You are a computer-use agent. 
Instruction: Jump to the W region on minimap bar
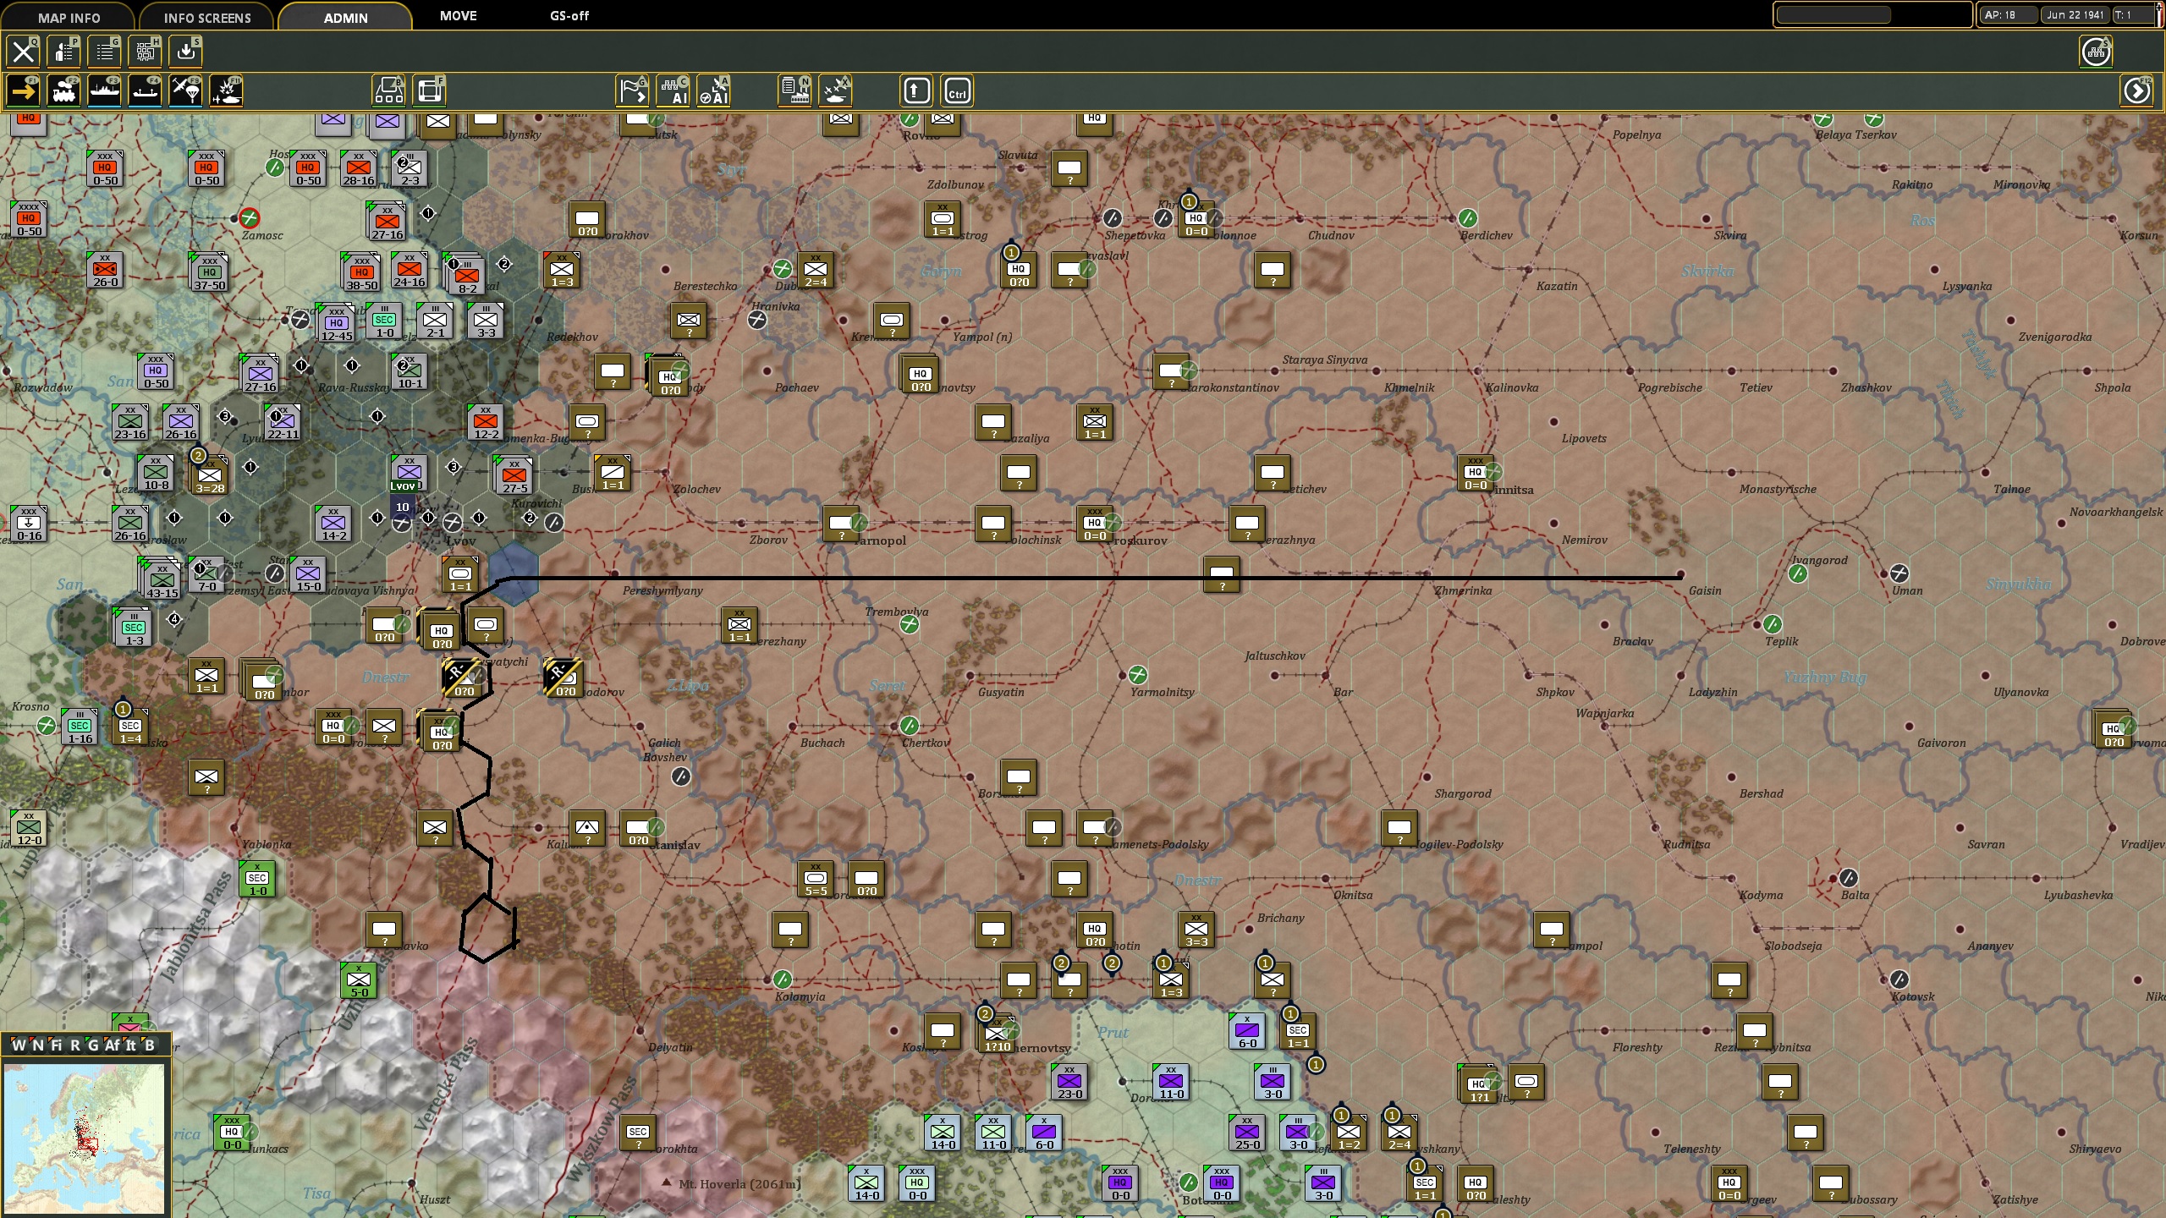(x=19, y=1045)
